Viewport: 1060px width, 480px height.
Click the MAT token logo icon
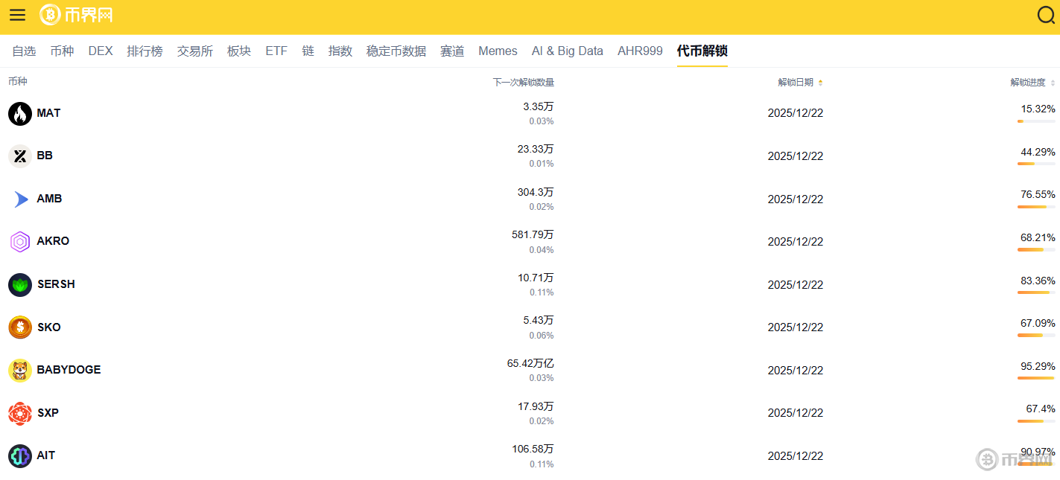(x=19, y=113)
